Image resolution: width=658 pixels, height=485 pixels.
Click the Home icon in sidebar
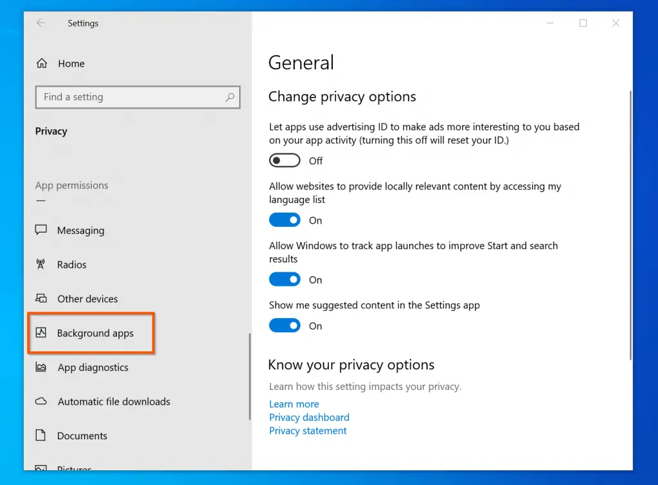point(42,64)
